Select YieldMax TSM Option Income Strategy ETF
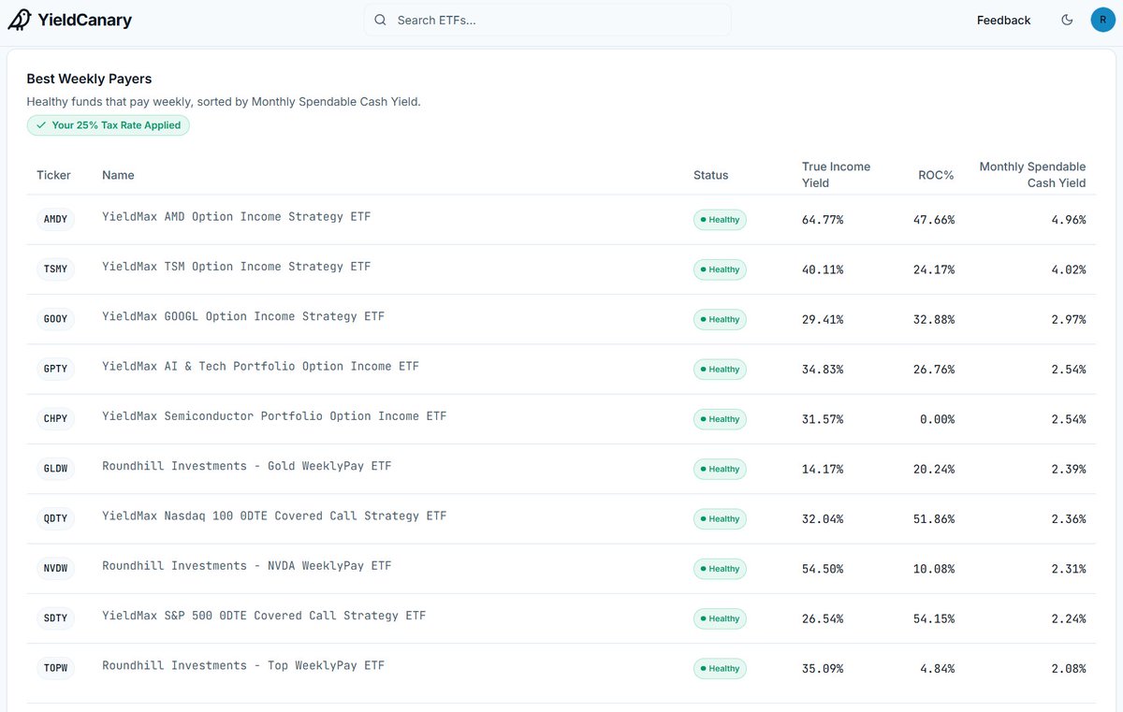Image resolution: width=1123 pixels, height=712 pixels. (x=237, y=267)
